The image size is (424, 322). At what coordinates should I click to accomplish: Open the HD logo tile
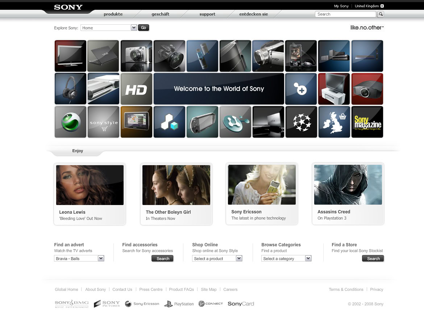[136, 89]
